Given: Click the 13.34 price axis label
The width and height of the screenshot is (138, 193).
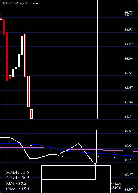Looking at the screenshot, I should tap(129, 102).
